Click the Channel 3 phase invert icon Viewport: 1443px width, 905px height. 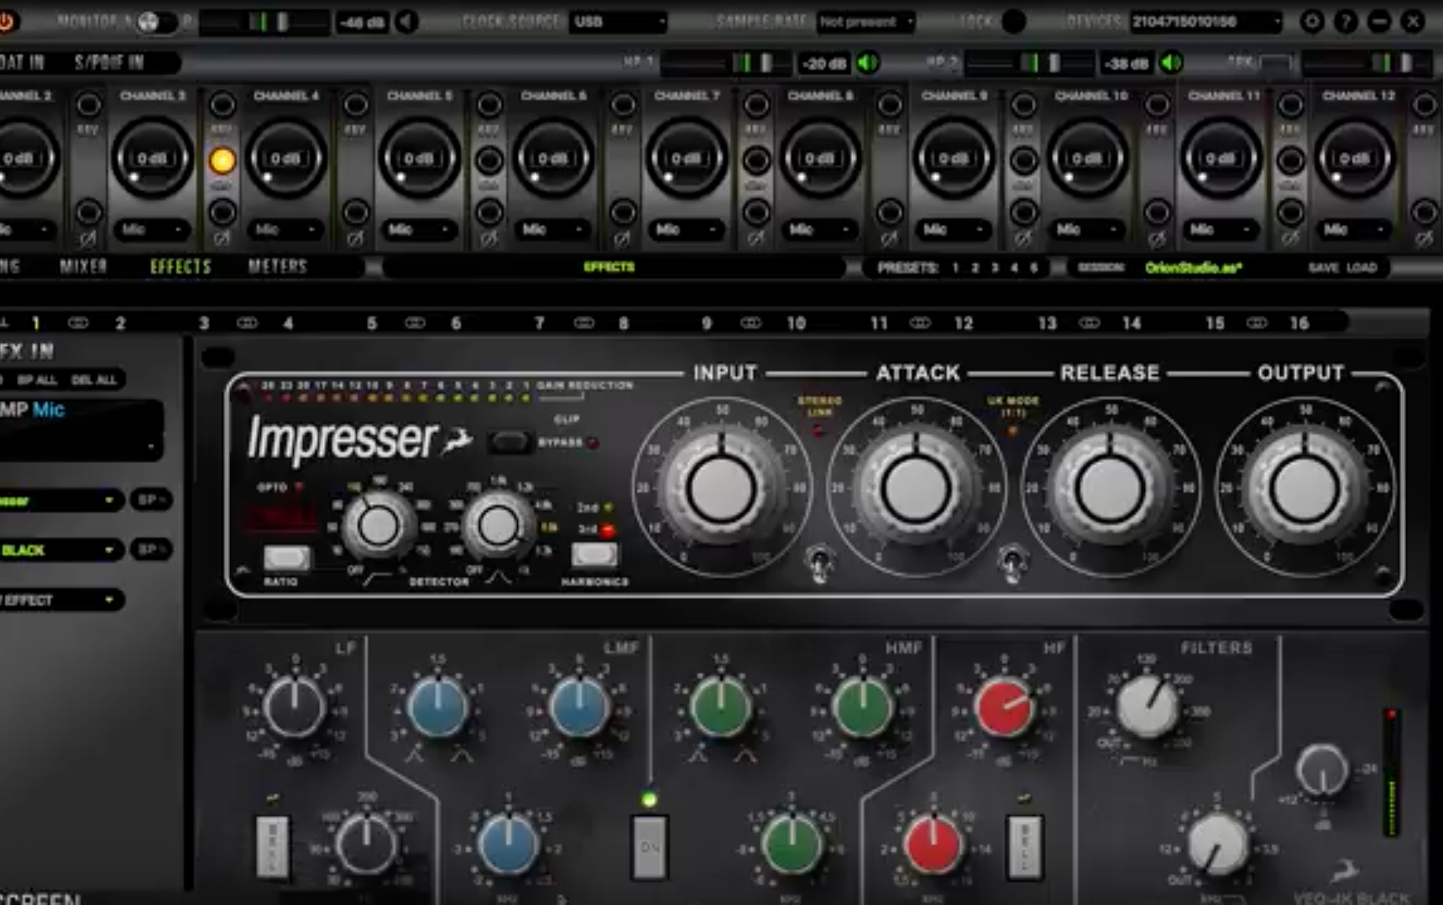[222, 240]
